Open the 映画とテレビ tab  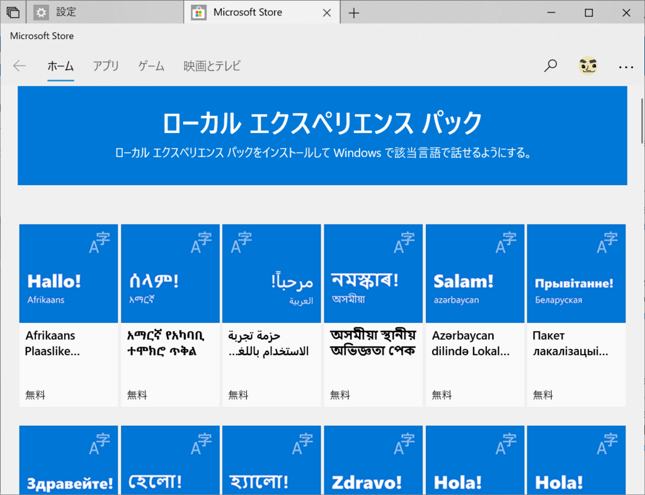[x=212, y=65]
